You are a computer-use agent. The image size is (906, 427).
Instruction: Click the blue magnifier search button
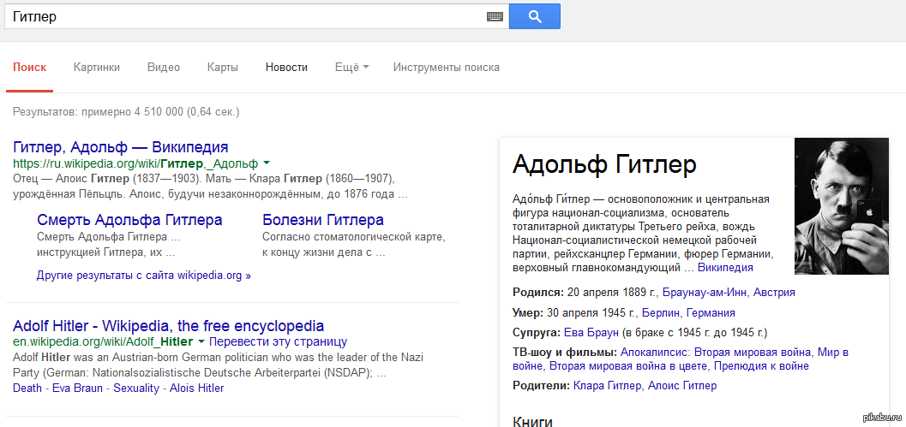coord(535,16)
